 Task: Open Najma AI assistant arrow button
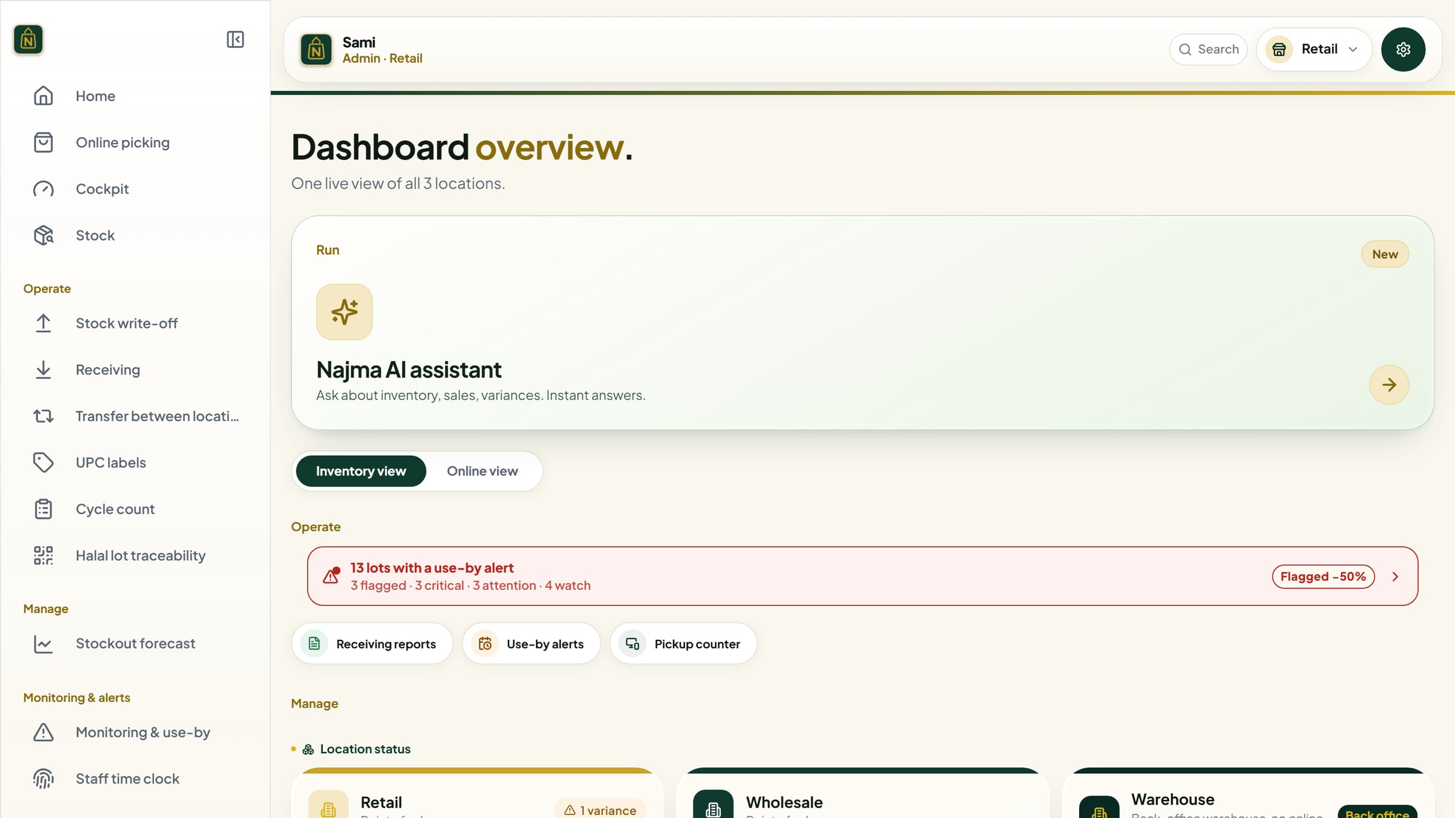(1389, 385)
